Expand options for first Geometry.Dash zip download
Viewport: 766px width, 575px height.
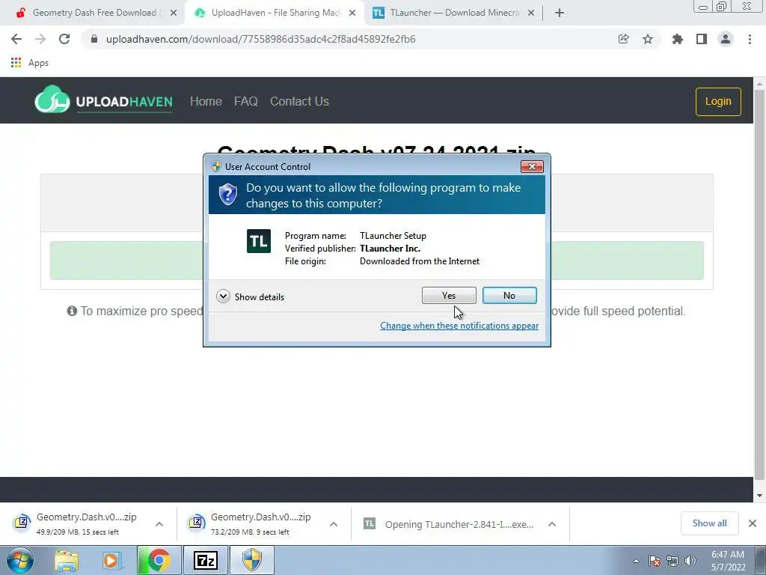click(x=159, y=524)
